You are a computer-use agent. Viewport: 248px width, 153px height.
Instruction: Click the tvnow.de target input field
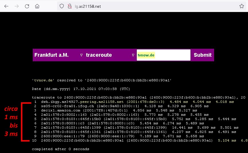pos(163,55)
